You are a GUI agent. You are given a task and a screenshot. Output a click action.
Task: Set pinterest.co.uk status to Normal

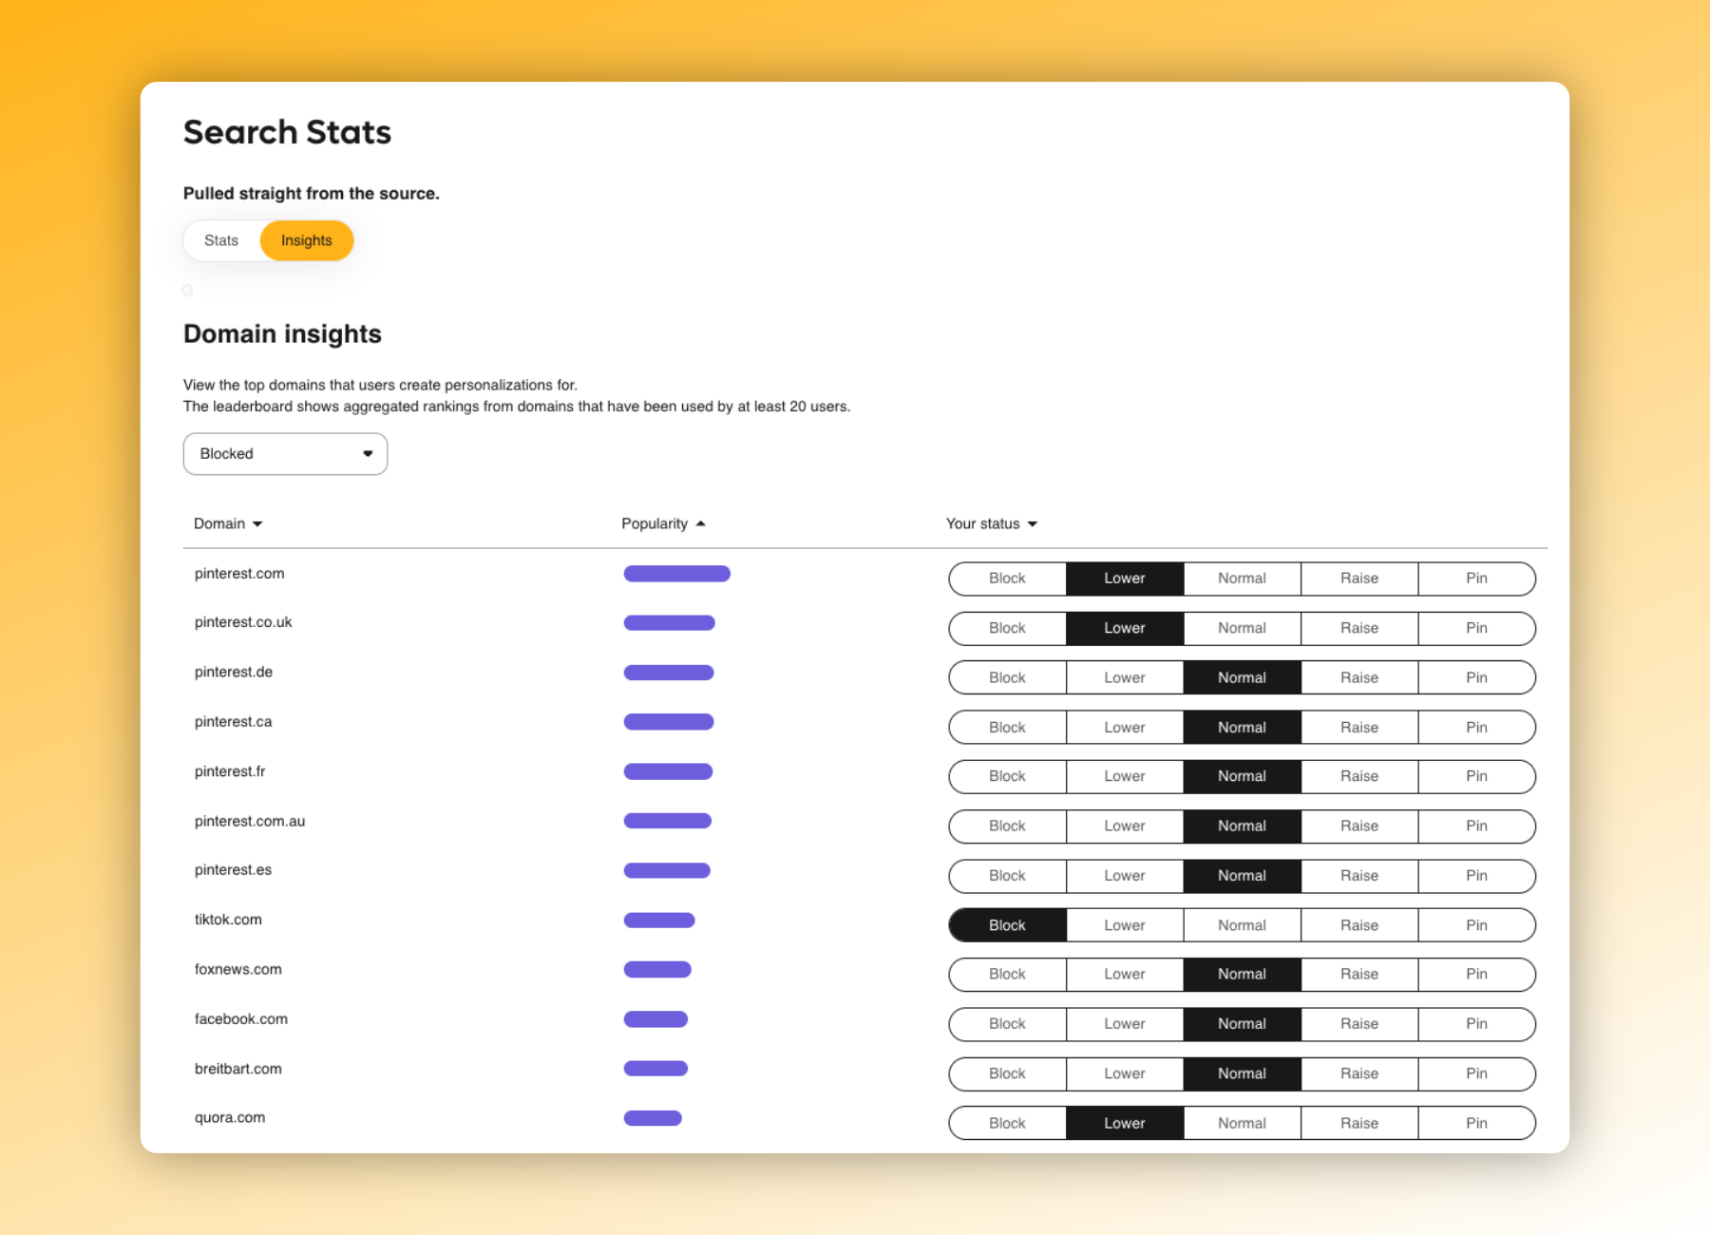click(x=1242, y=628)
